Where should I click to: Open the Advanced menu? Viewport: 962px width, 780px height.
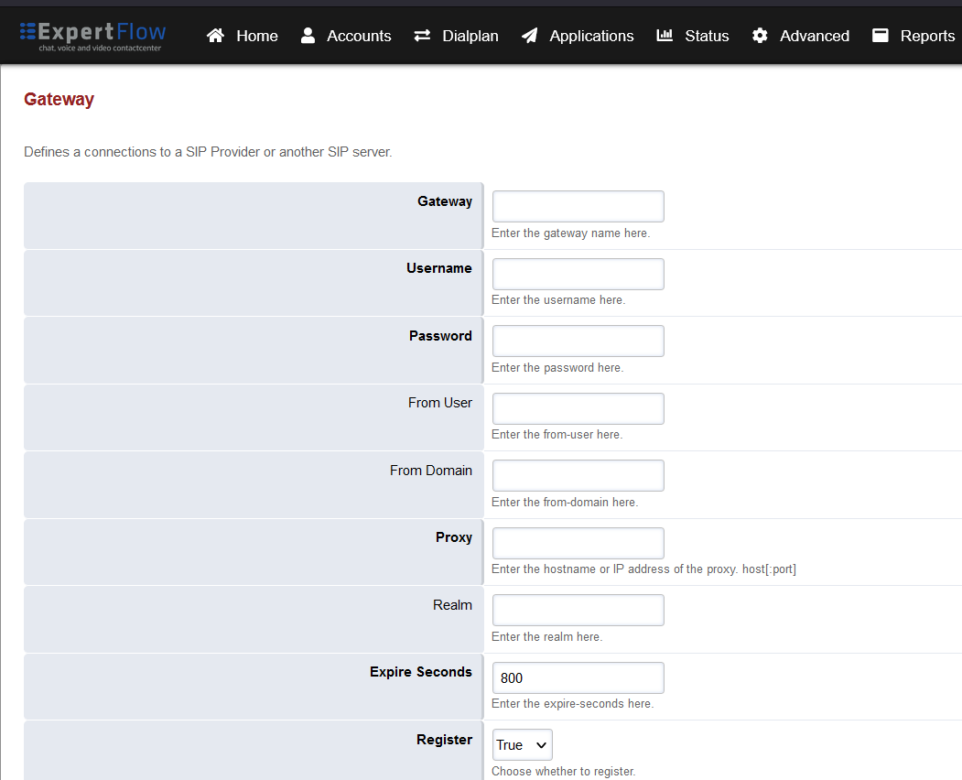click(x=814, y=36)
